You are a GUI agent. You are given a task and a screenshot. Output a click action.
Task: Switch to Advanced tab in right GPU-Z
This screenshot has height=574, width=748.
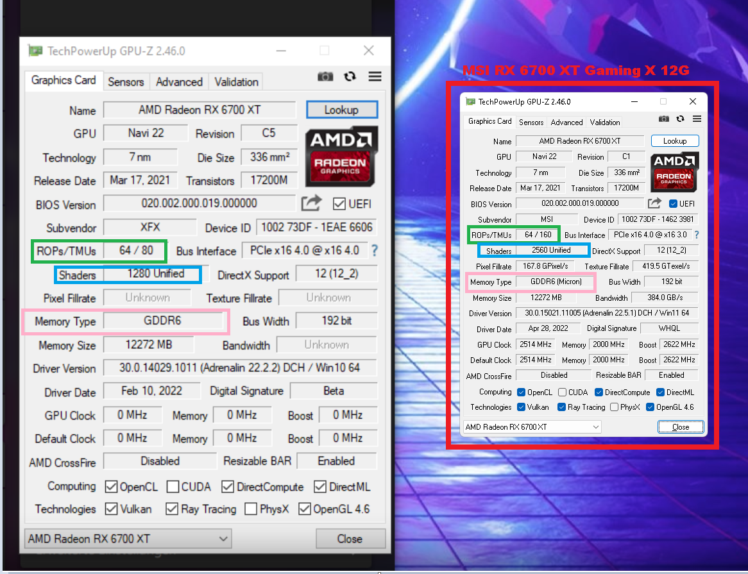pyautogui.click(x=566, y=122)
